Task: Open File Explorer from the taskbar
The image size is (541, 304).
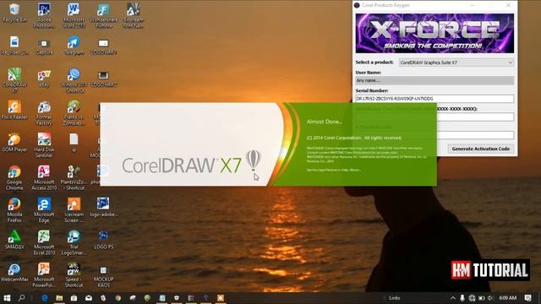Action: (x=59, y=298)
